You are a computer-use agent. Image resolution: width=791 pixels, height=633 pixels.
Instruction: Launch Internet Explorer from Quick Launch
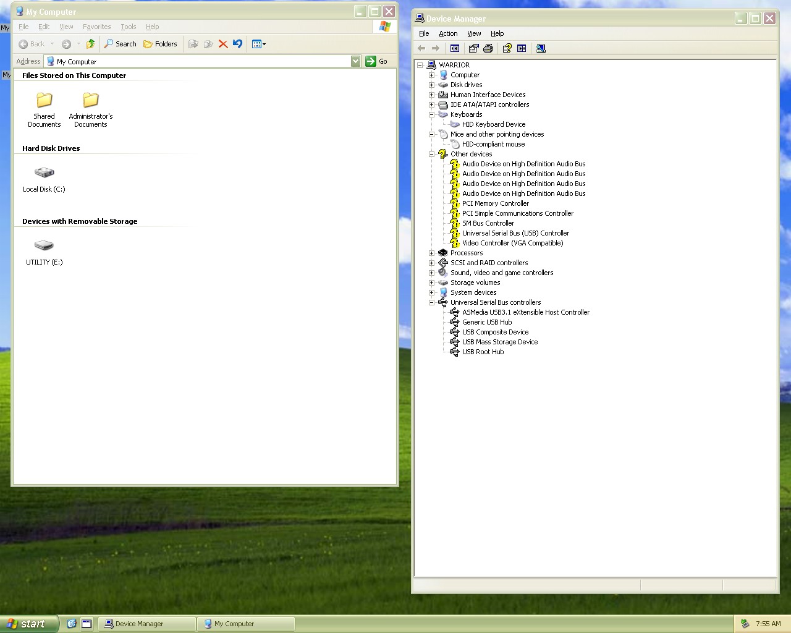coord(72,624)
